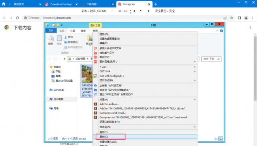Go up one folder level
Screen dimensions: 257x146
[64, 59]
